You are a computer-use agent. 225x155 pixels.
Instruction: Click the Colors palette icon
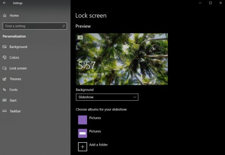pos(4,57)
